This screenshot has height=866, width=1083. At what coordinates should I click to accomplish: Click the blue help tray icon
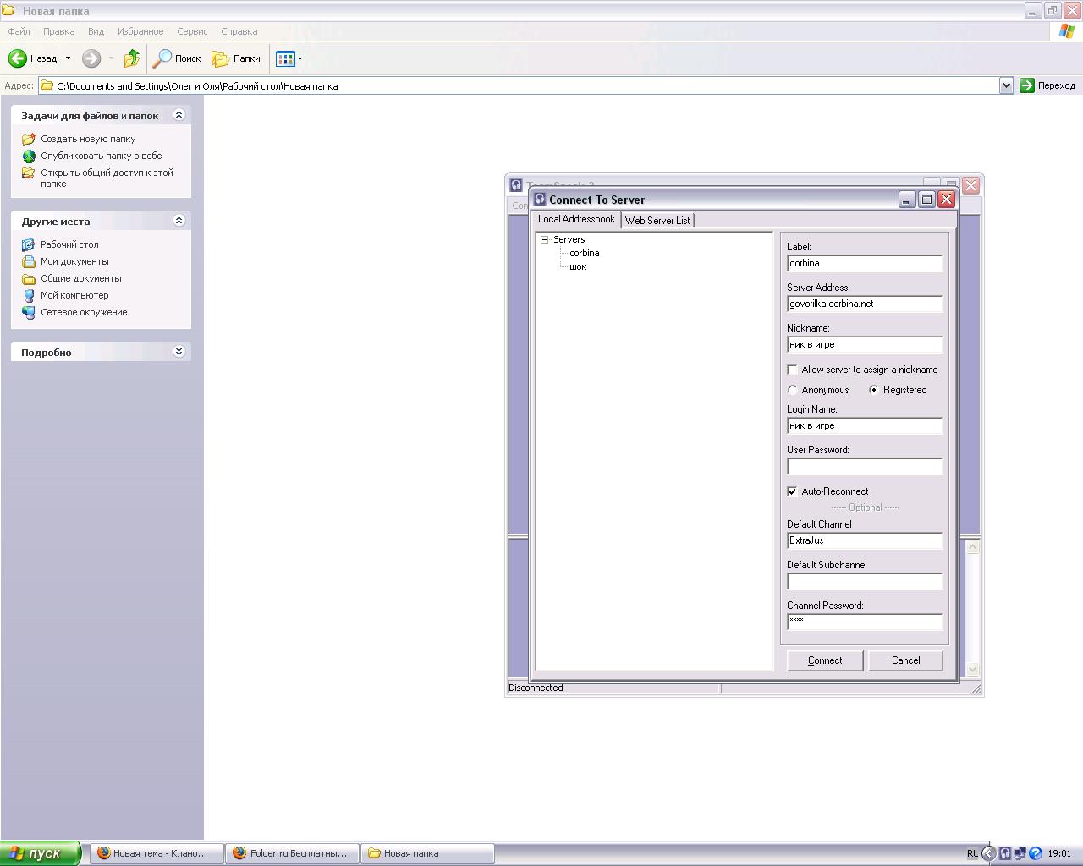1036,853
